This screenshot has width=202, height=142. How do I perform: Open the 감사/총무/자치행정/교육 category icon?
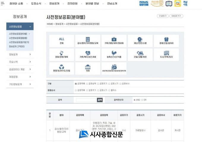click(88, 41)
